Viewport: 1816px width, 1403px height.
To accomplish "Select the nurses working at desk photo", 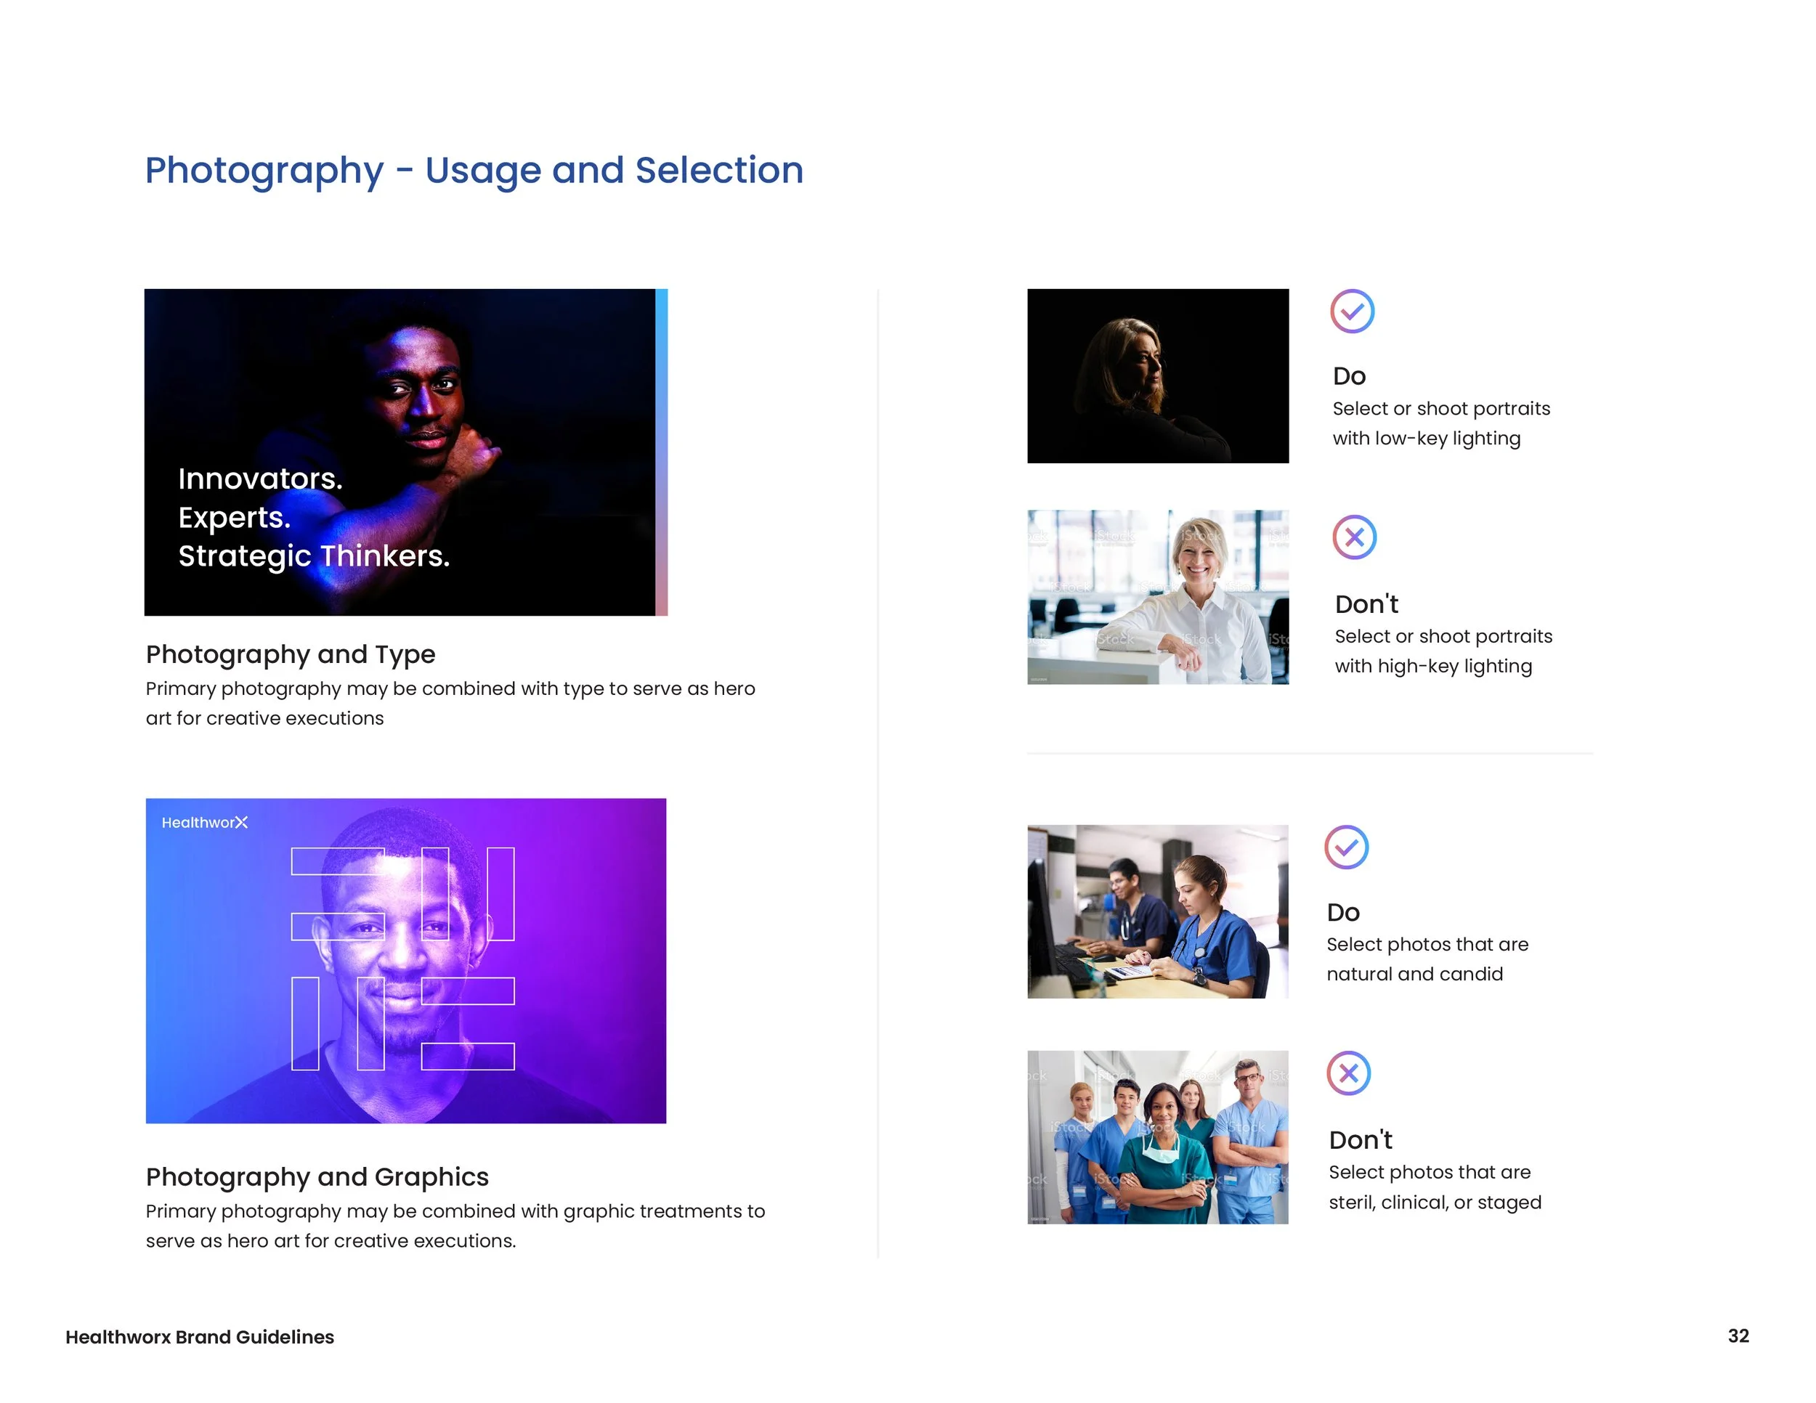I will point(1157,911).
